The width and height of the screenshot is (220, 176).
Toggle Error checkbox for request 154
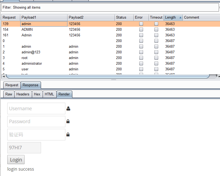coord(141,29)
